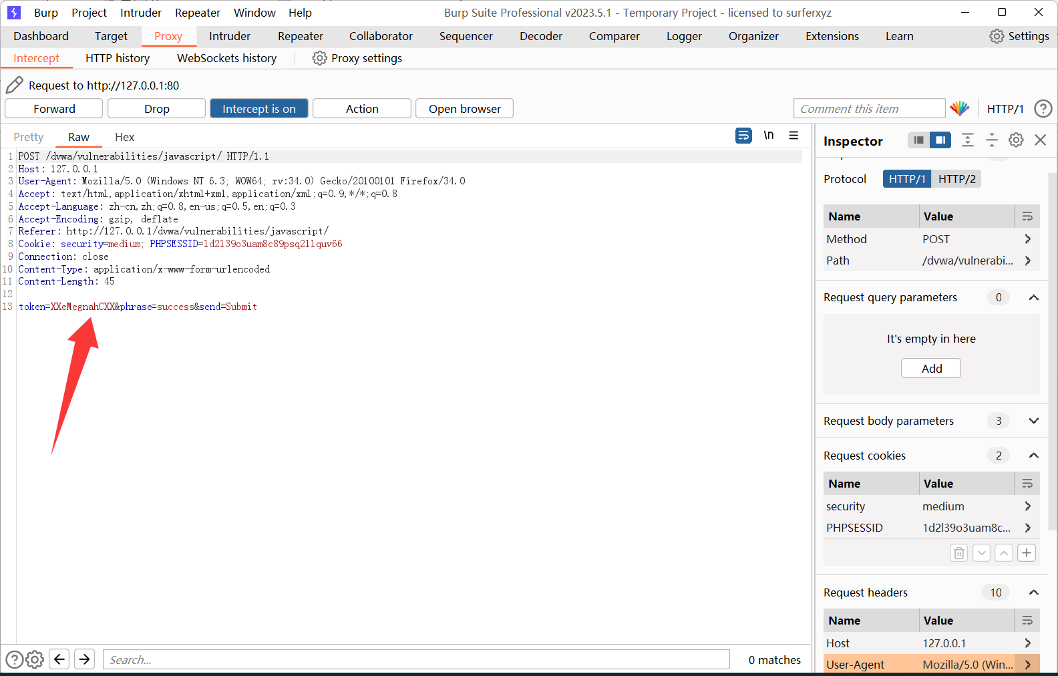Open the Extensions tab

832,36
